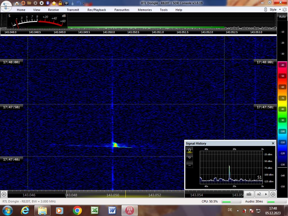Image resolution: width=288 pixels, height=216 pixels.
Task: Click the left 17:47:50z timestamp label
Action: (x=11, y=107)
